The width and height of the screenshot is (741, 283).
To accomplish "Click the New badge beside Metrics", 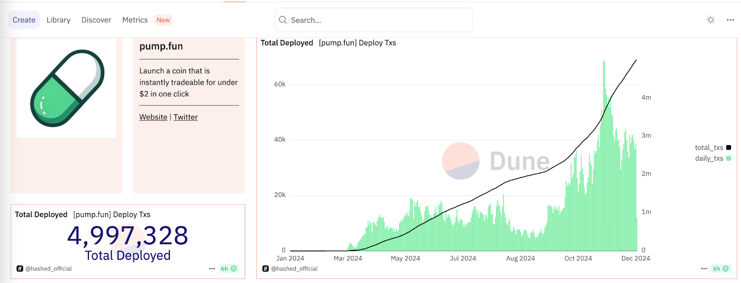I will point(163,20).
